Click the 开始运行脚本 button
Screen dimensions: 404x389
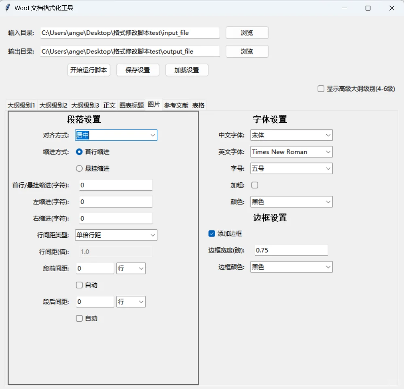tap(89, 70)
